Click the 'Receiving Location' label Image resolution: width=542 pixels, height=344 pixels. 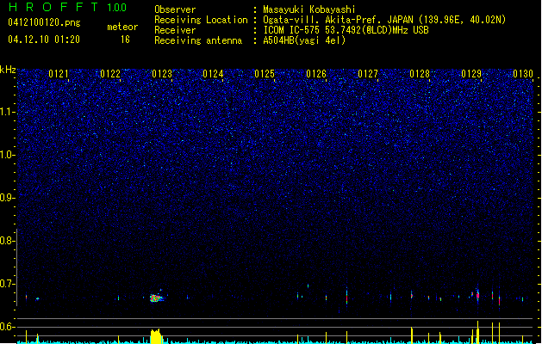(x=201, y=20)
